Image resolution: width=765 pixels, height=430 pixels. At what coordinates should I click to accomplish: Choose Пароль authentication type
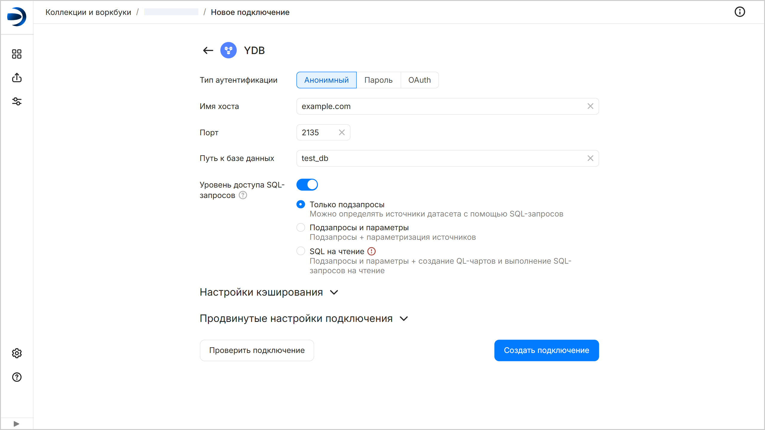pyautogui.click(x=378, y=80)
